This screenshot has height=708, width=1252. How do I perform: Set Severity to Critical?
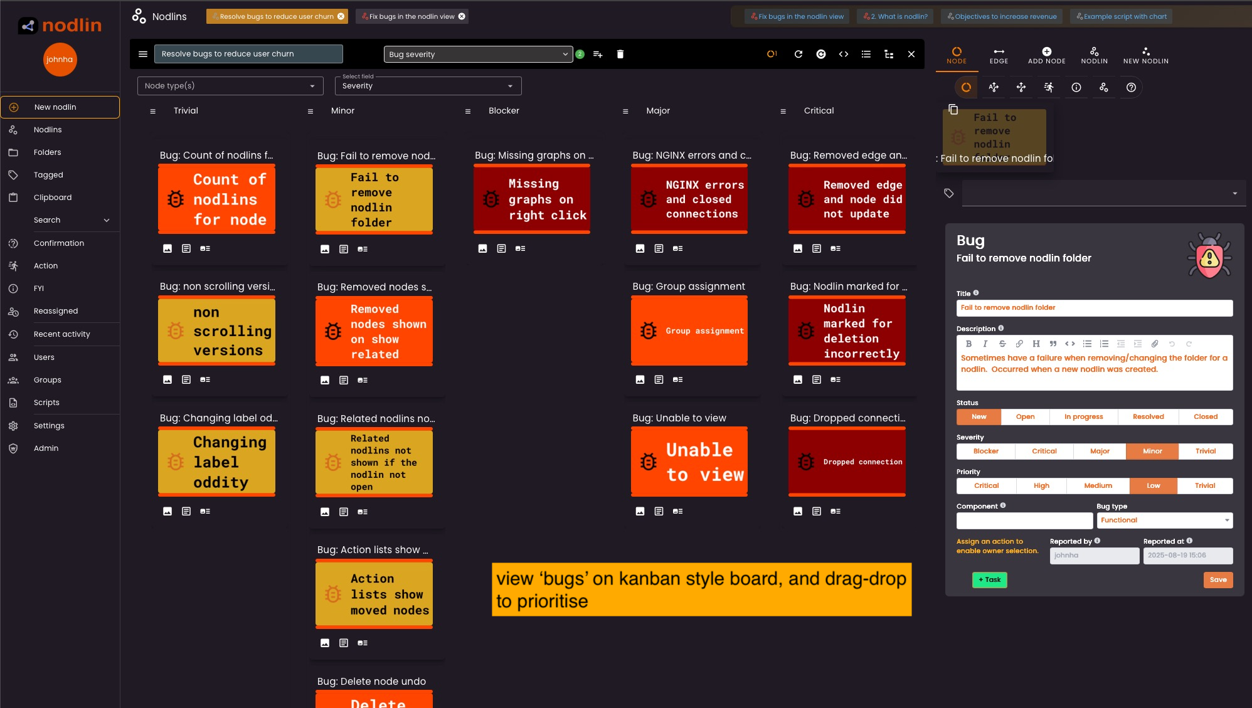point(1044,452)
